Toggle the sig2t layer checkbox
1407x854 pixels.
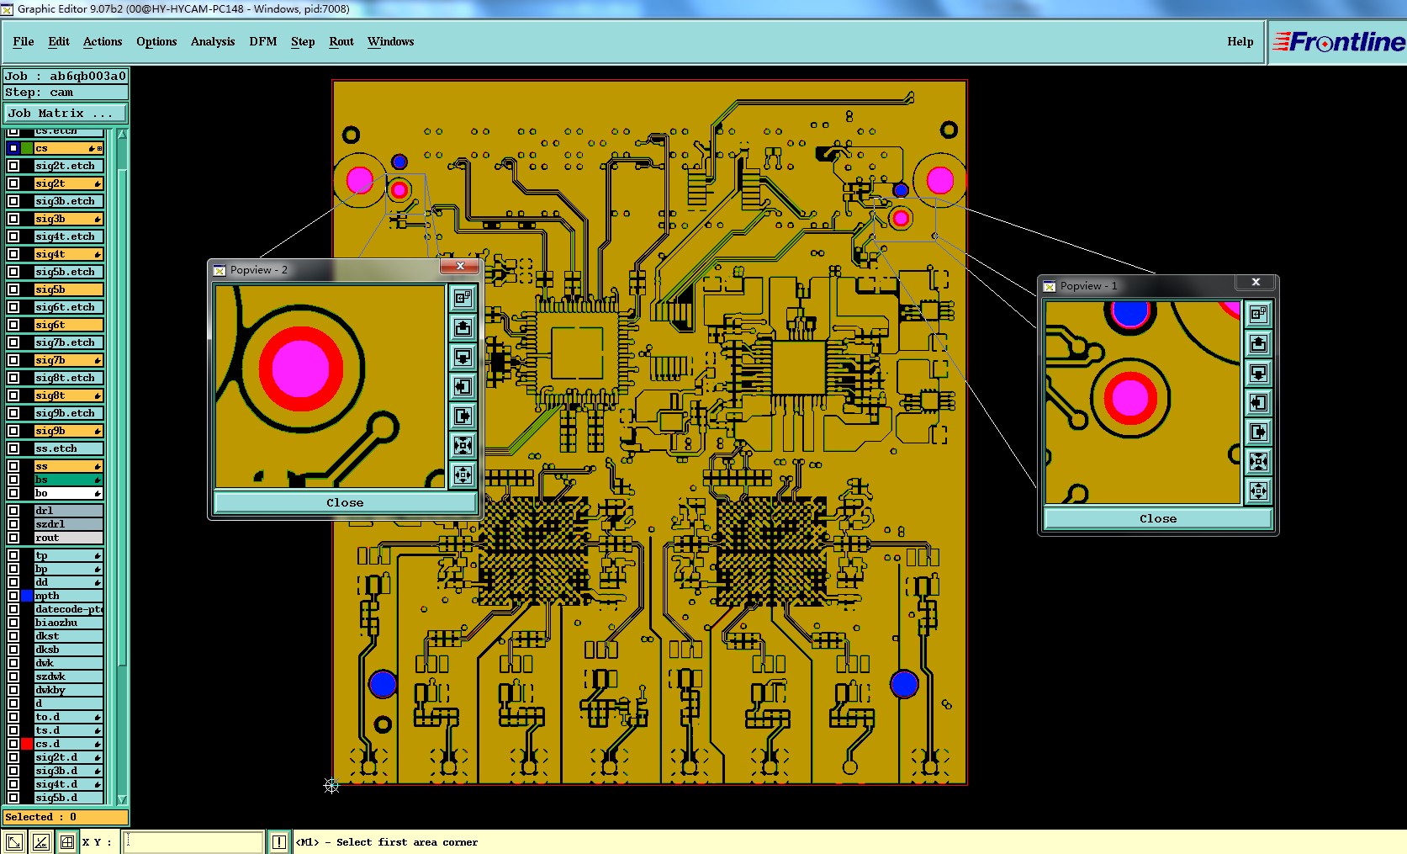[x=13, y=183]
